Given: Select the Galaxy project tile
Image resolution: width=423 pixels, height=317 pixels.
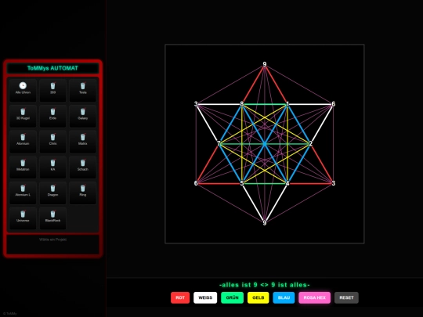Looking at the screenshot, I should pos(83,116).
